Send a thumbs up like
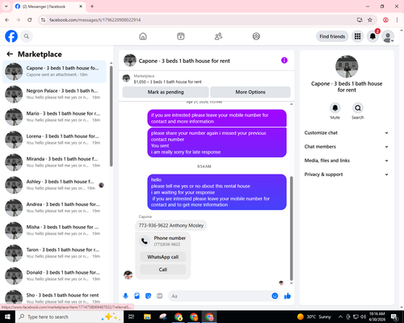The image size is (404, 323). (x=288, y=296)
